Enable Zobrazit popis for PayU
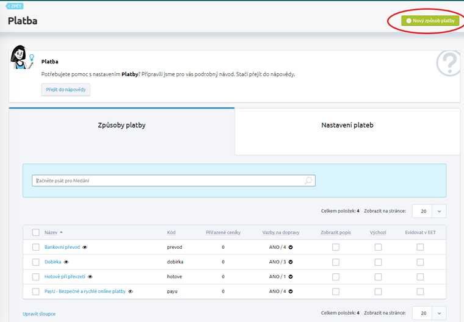Screen dimensions: 464x322 click(x=336, y=292)
